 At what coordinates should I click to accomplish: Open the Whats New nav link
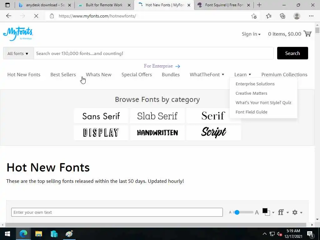pyautogui.click(x=98, y=75)
